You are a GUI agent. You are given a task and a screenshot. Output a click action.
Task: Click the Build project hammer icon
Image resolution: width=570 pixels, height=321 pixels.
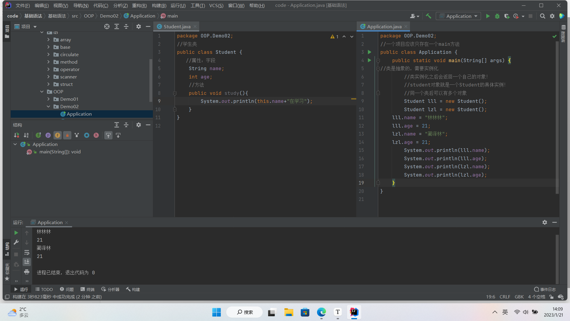(428, 16)
